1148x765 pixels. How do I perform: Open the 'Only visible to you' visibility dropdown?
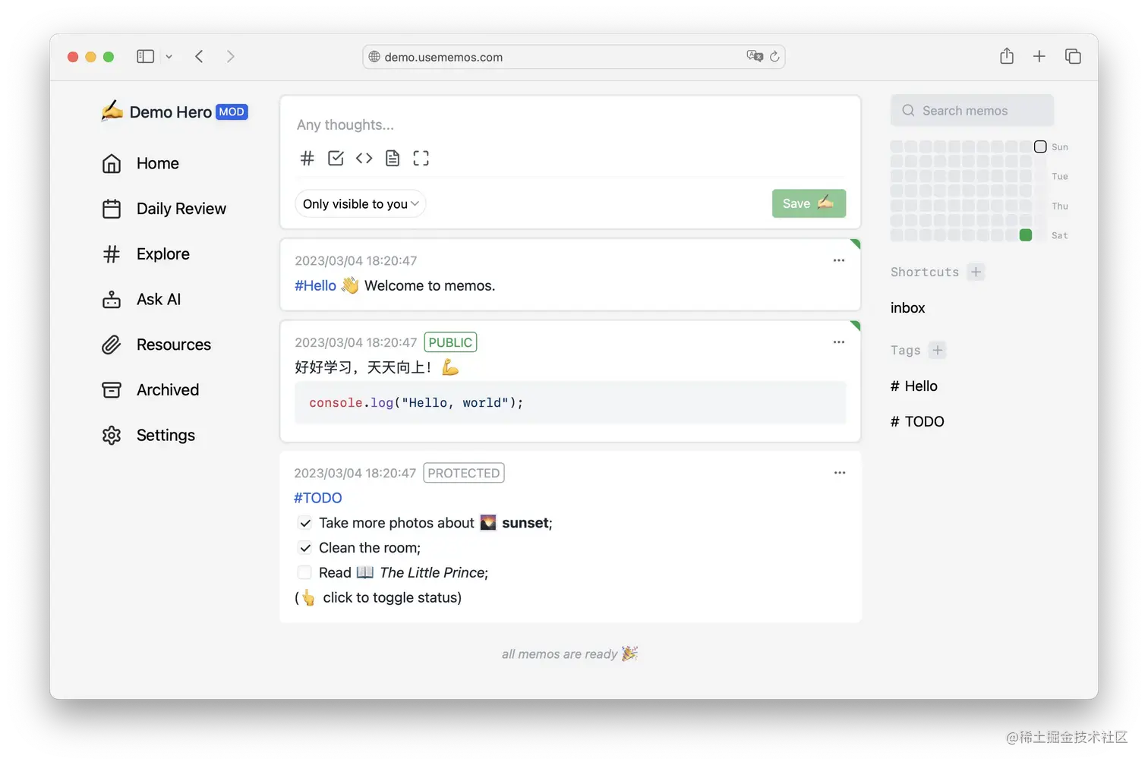point(360,203)
